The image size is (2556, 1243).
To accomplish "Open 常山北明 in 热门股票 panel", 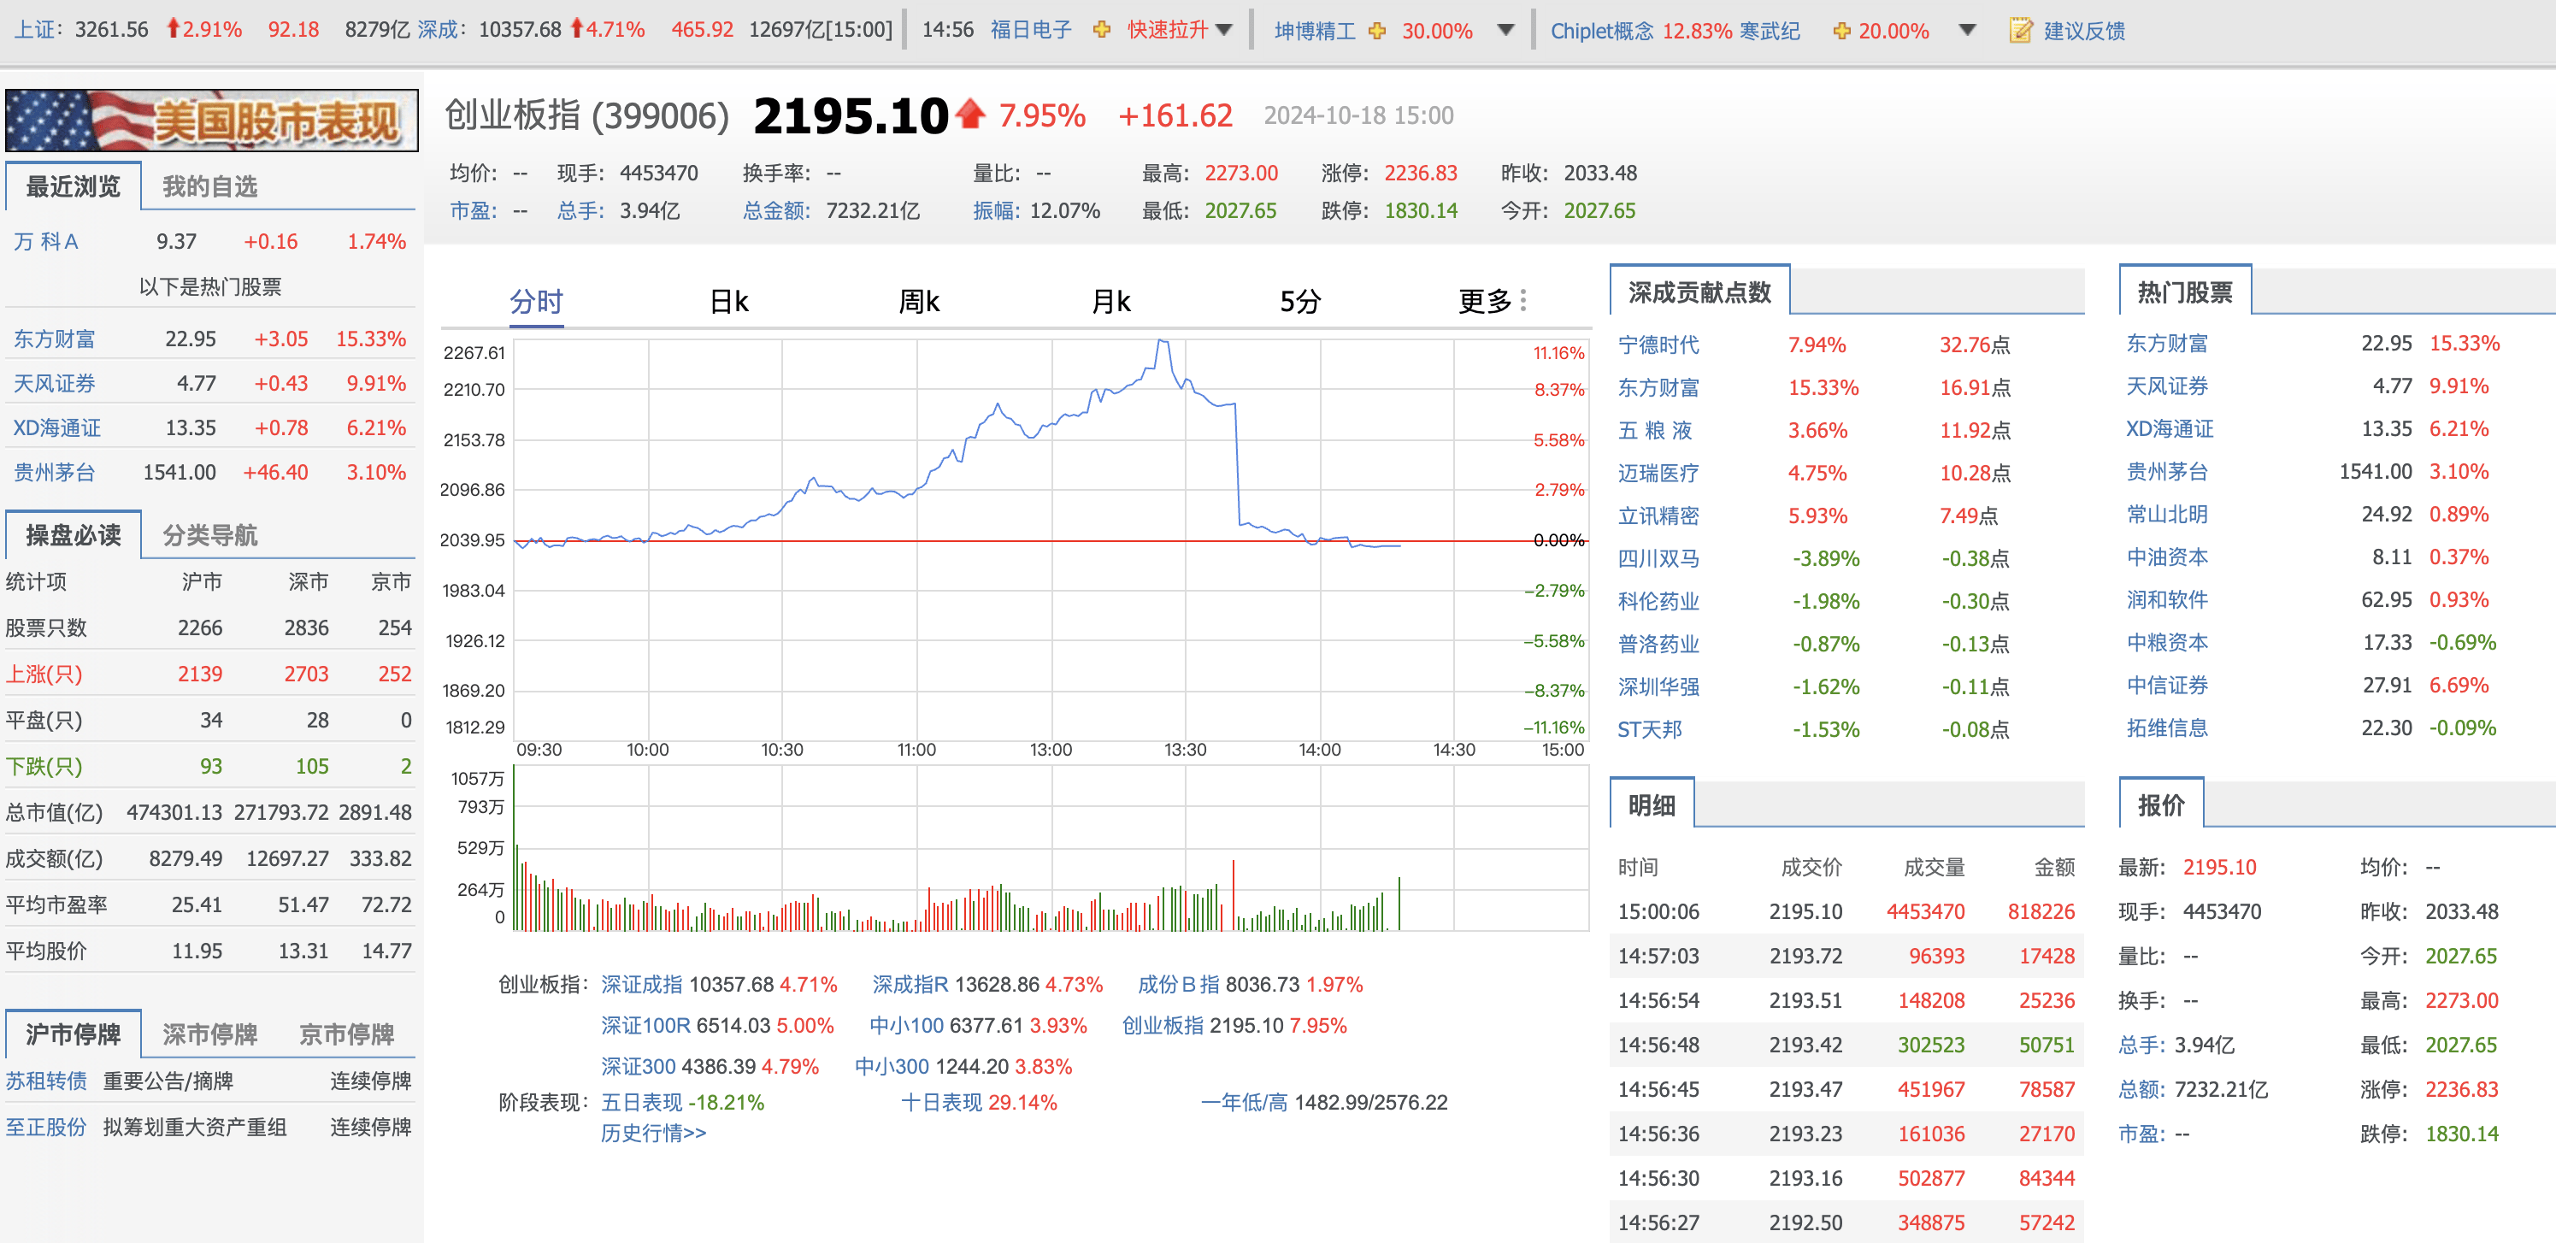I will pyautogui.click(x=2167, y=514).
